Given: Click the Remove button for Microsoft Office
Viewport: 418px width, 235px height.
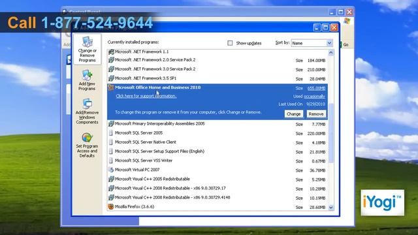Looking at the screenshot, I should point(316,114).
